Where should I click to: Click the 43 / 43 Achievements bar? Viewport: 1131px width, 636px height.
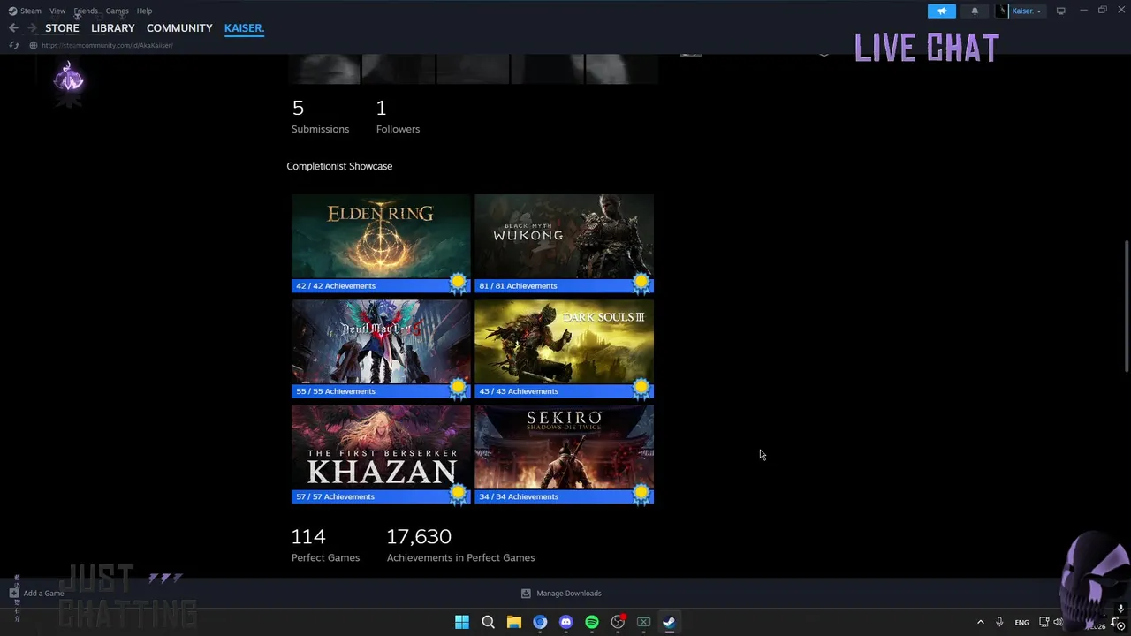pos(564,390)
